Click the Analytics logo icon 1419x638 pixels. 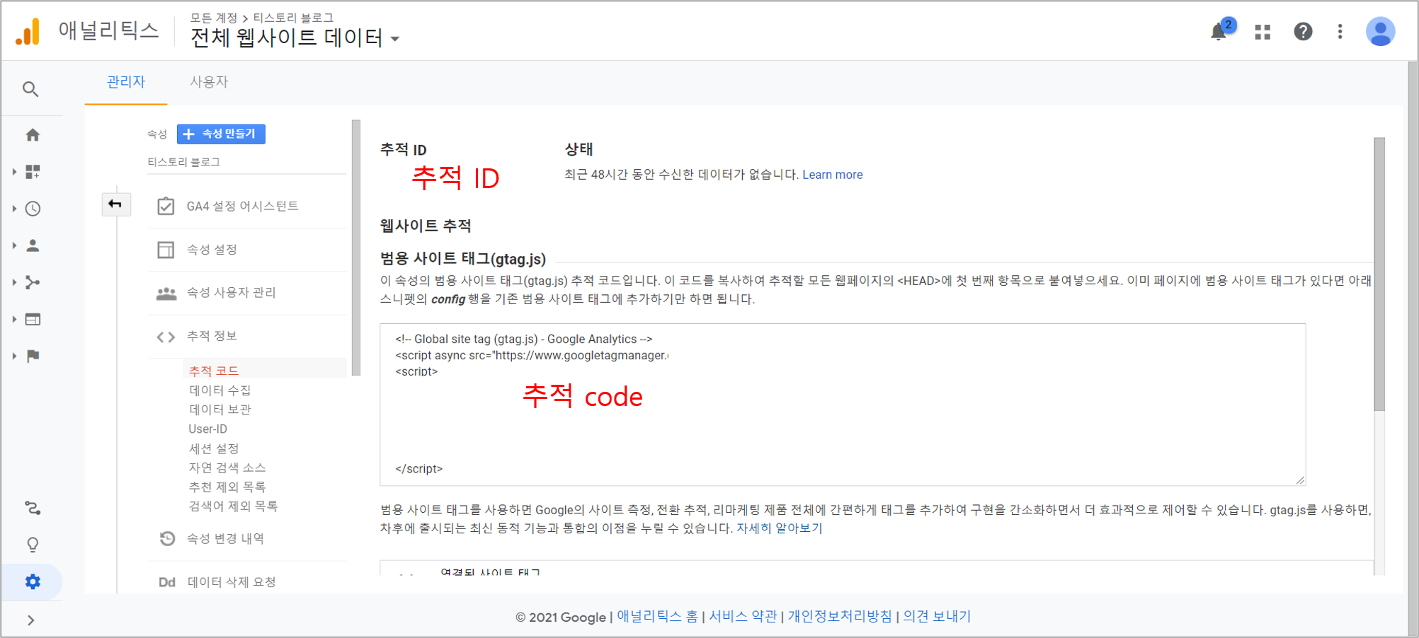28,32
